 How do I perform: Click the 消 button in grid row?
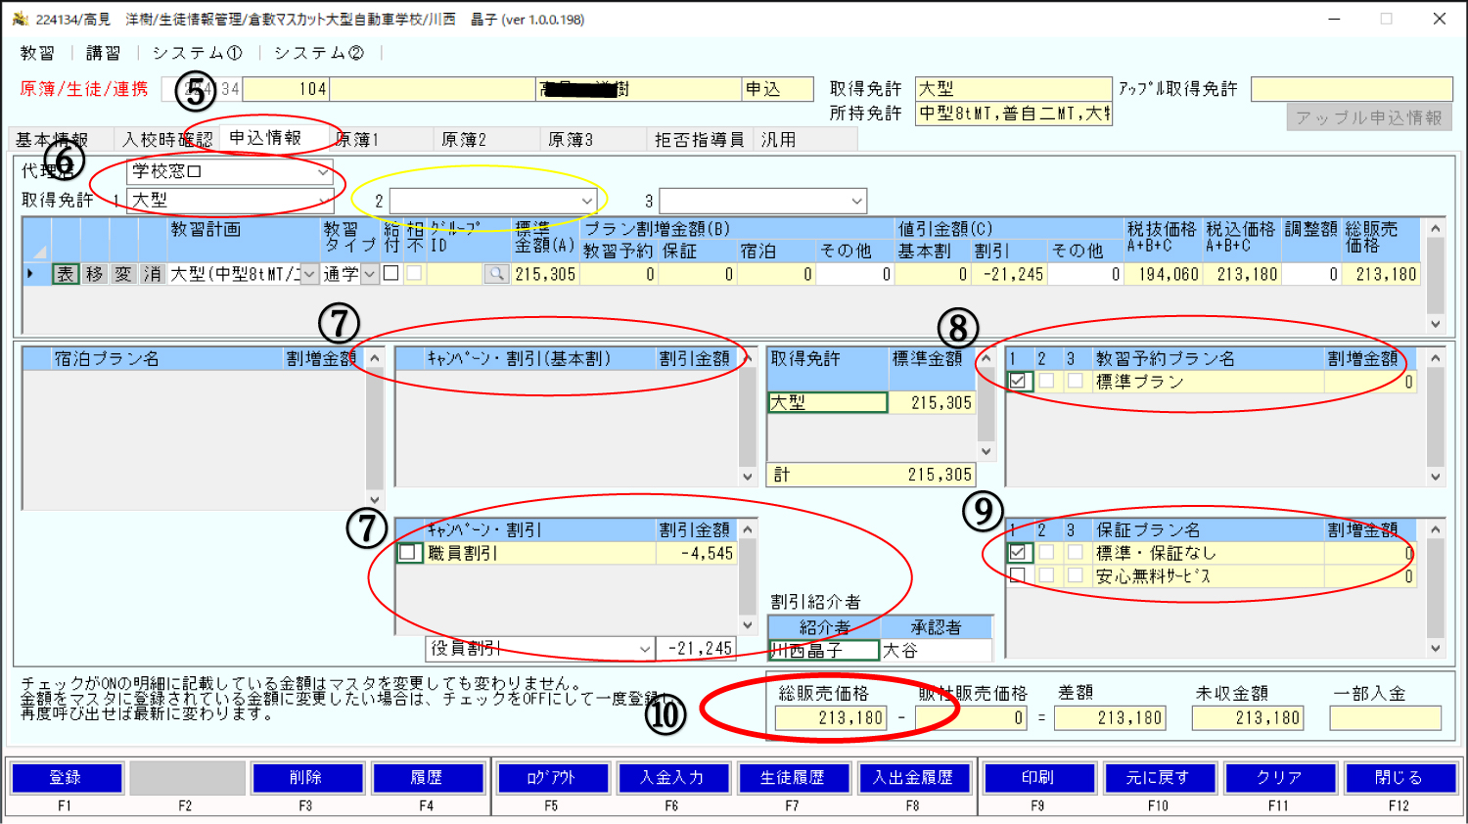pyautogui.click(x=152, y=274)
